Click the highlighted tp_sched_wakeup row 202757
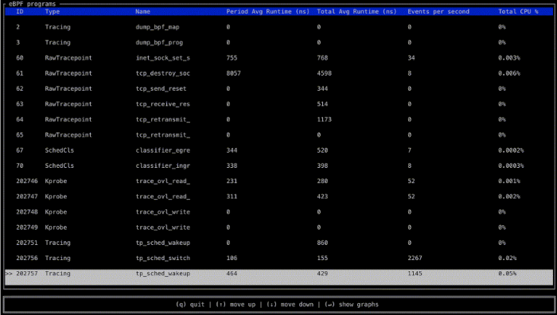The width and height of the screenshot is (557, 315). tap(278, 277)
